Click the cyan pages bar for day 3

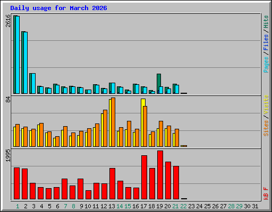[x=33, y=83]
